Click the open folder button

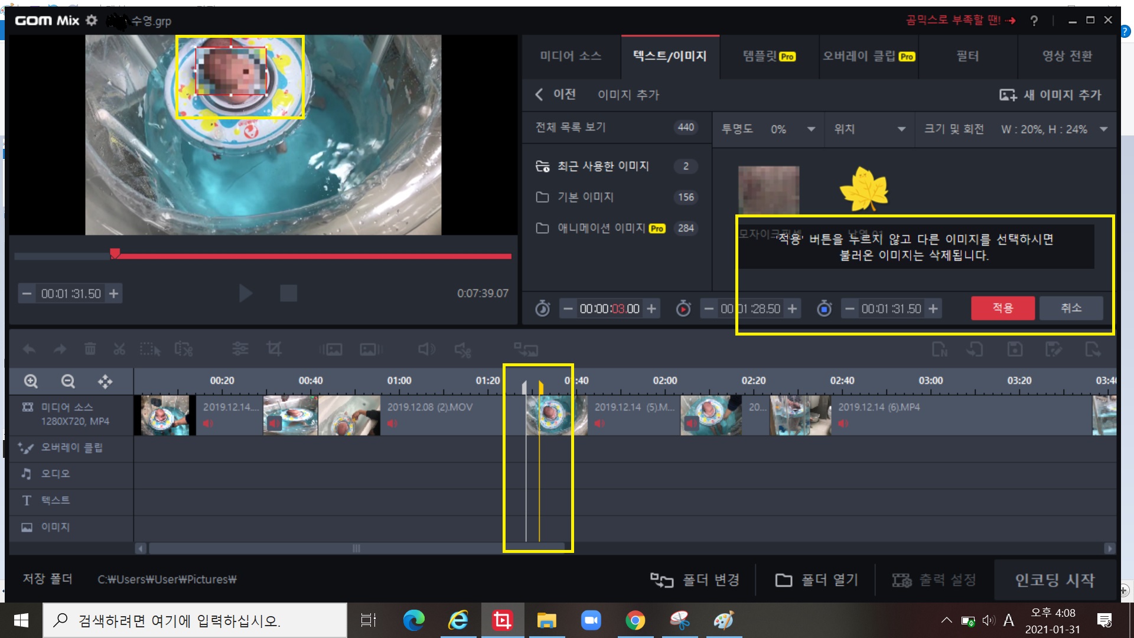point(816,580)
